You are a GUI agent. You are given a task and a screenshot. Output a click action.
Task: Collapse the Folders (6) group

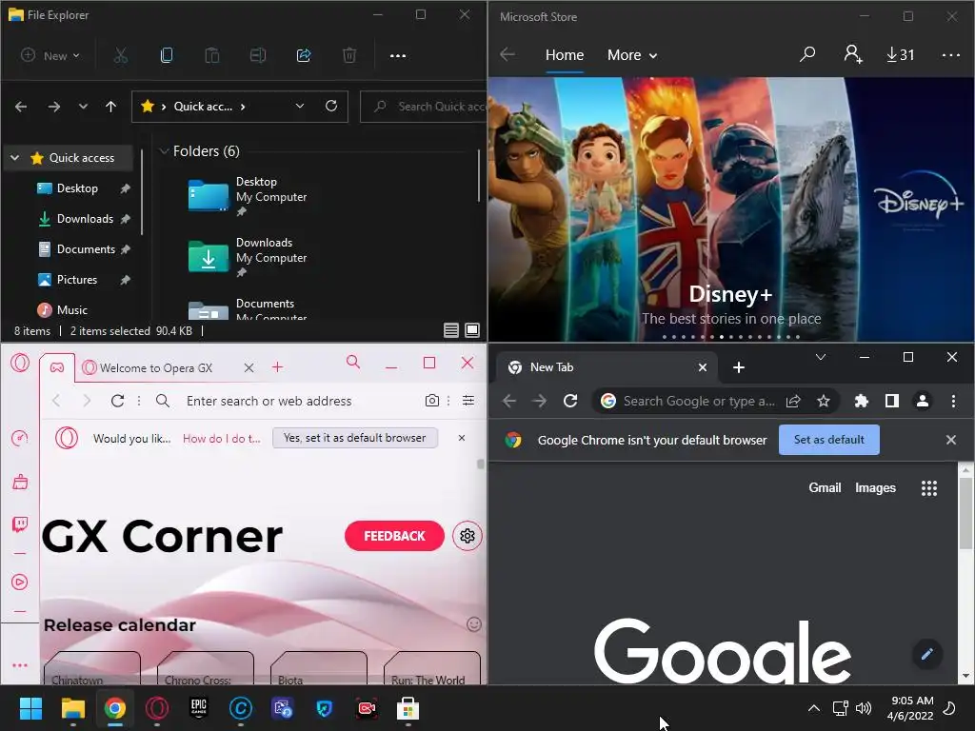164,151
